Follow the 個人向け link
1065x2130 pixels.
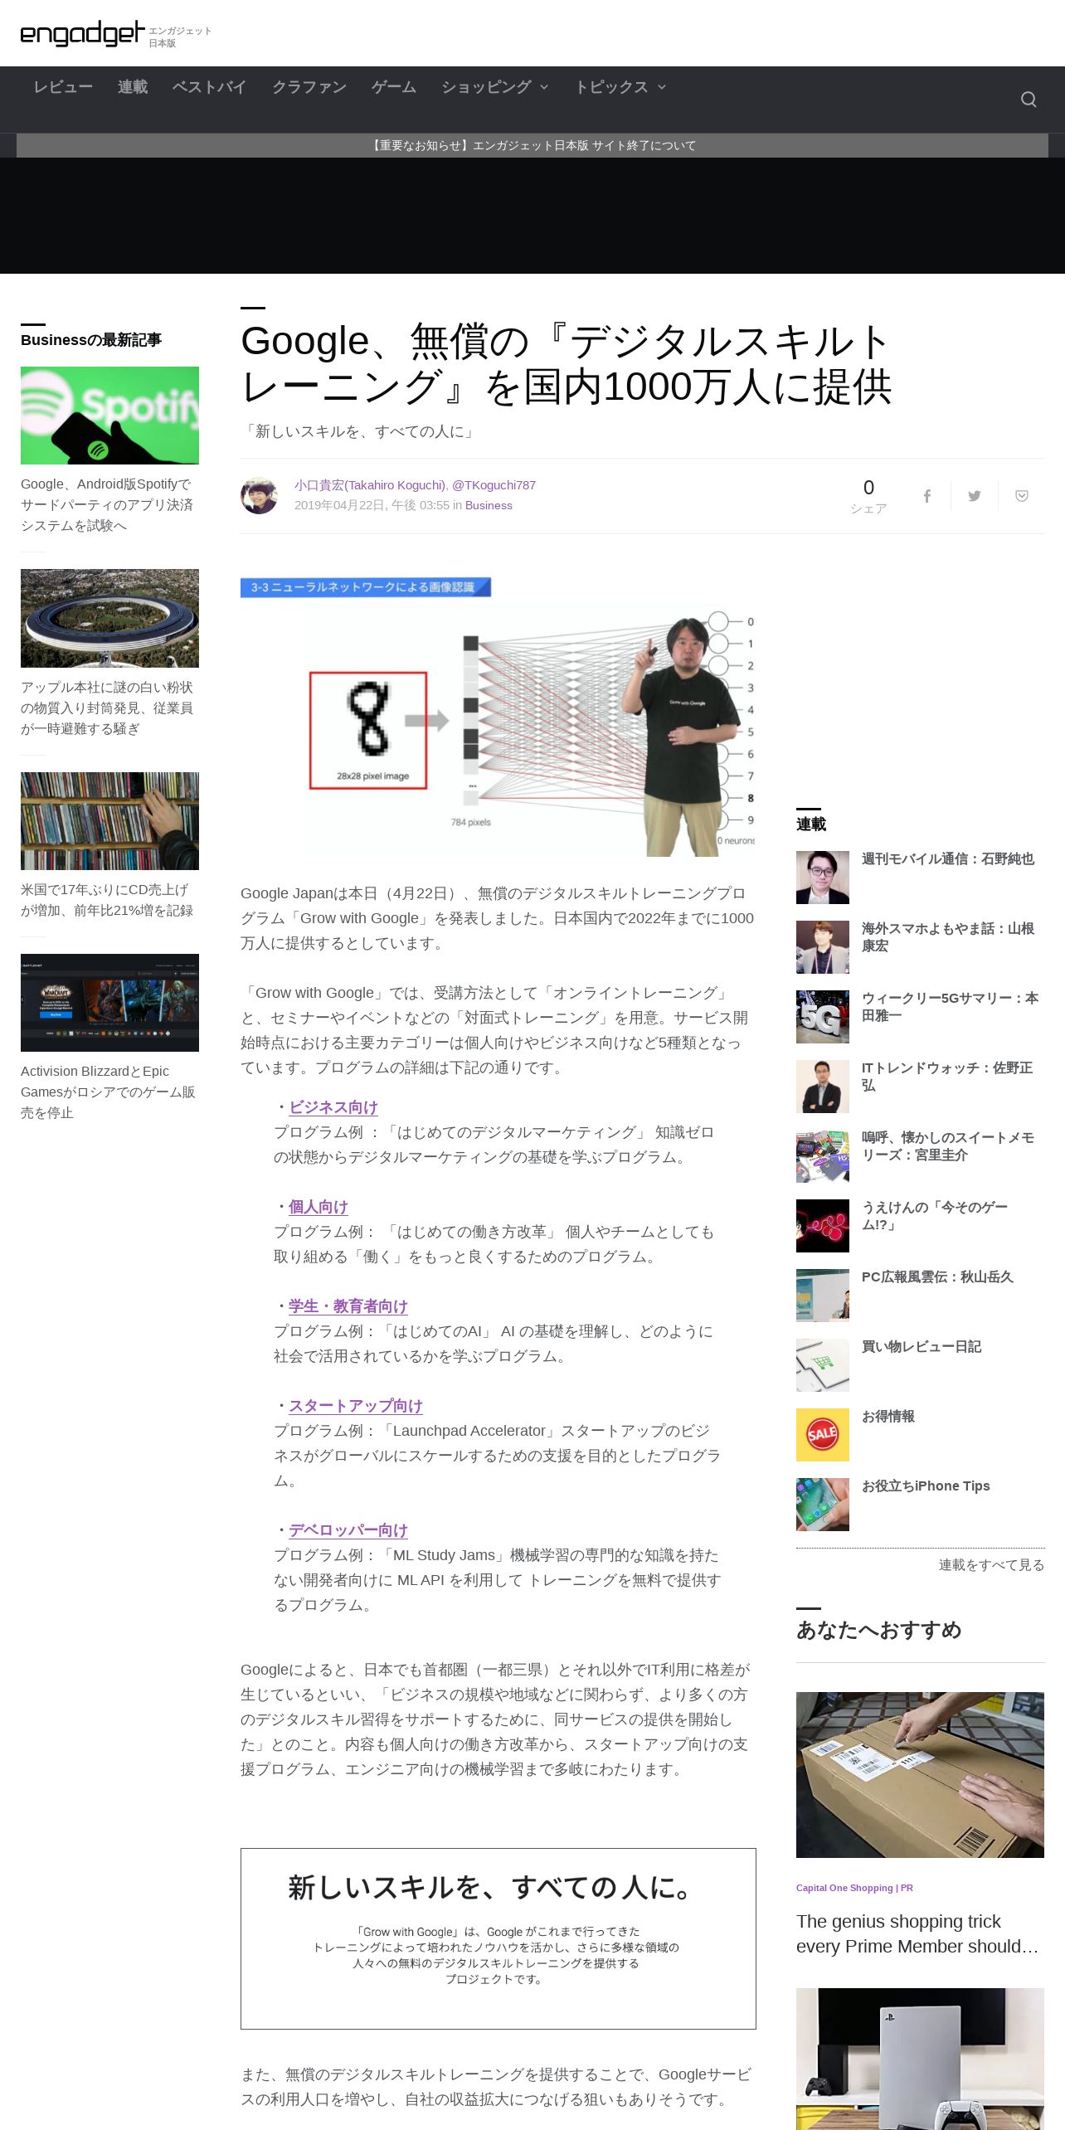pos(319,1207)
